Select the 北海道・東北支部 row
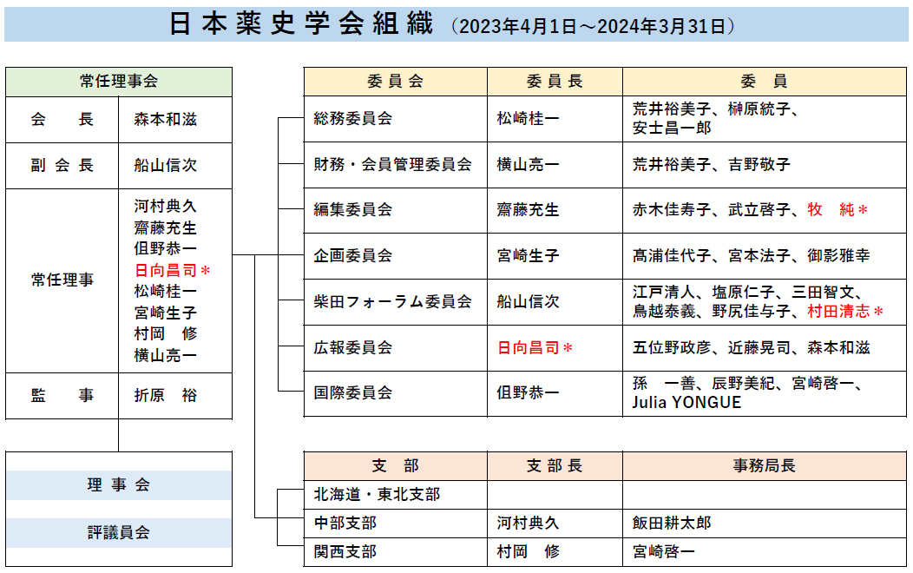This screenshot has height=573, width=913. point(377,494)
